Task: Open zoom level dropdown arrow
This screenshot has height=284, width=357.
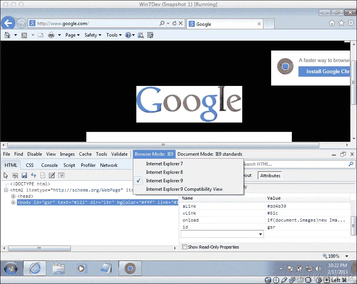Action: click(347, 256)
